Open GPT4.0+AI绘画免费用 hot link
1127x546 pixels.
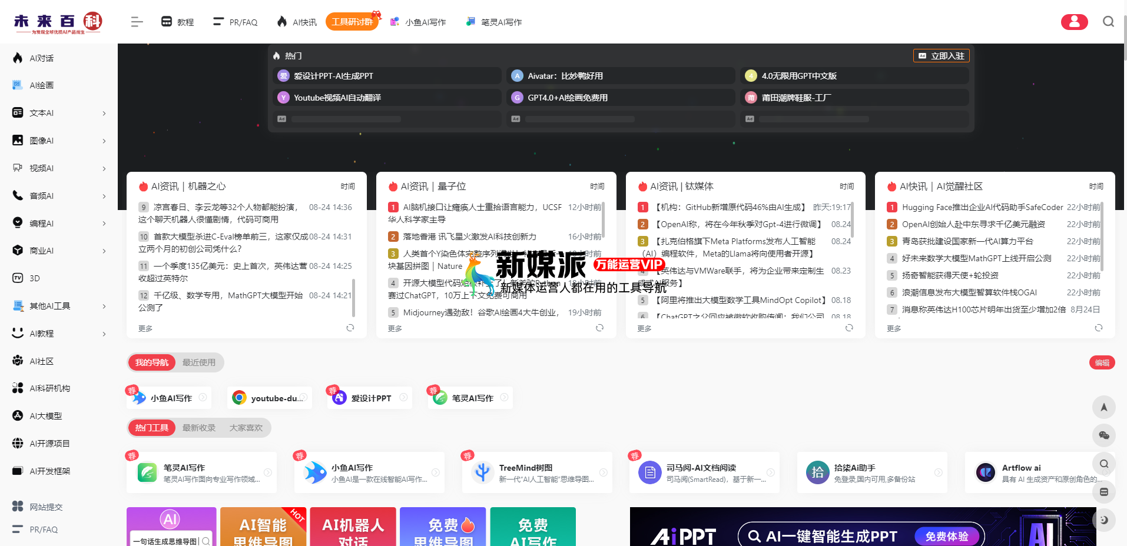pyautogui.click(x=621, y=98)
